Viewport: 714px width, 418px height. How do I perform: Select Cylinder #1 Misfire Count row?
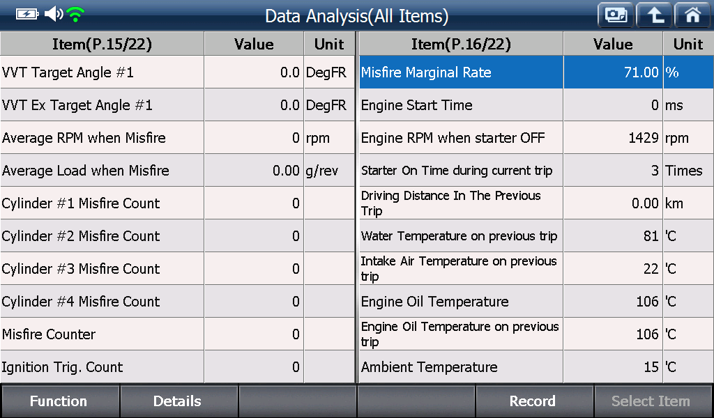(177, 203)
